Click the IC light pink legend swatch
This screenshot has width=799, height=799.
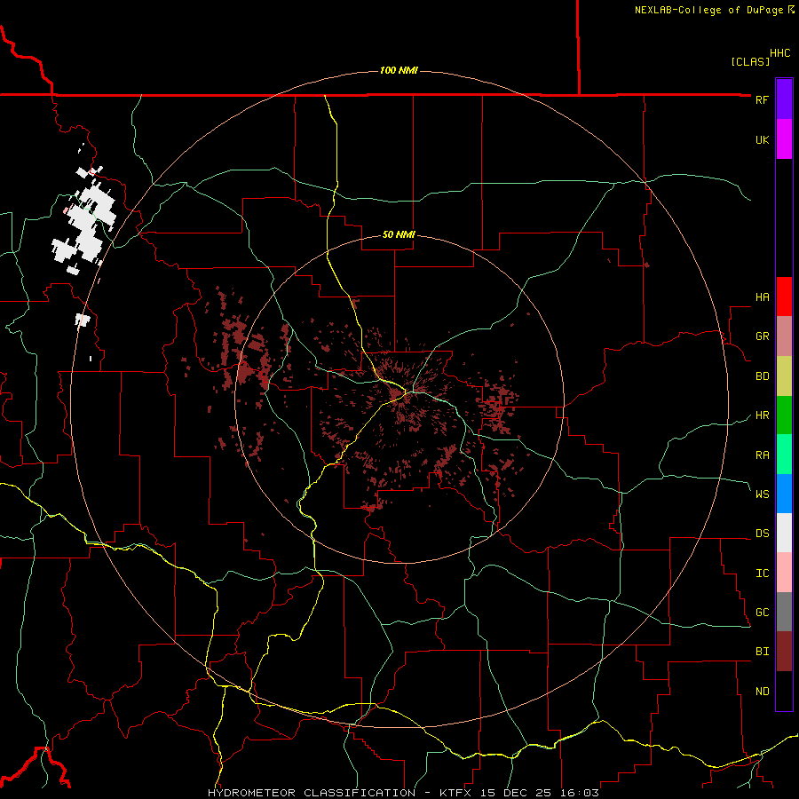(x=784, y=573)
